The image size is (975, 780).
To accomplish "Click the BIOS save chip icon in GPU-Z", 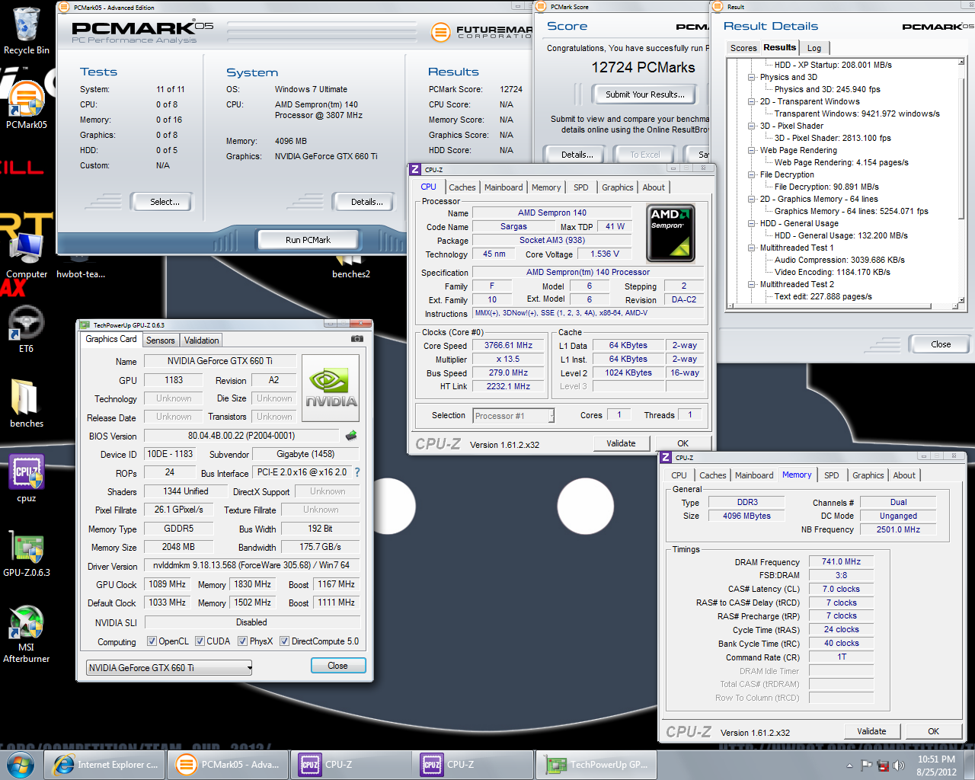I will coord(351,436).
